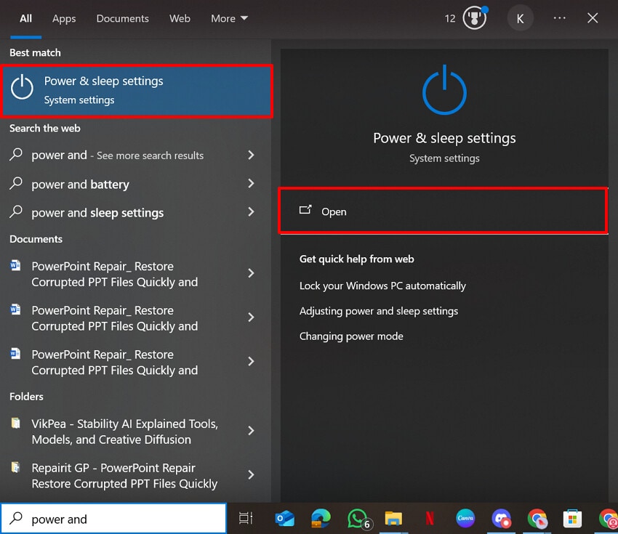Switch to the Documents search tab
The image size is (618, 534).
[122, 18]
